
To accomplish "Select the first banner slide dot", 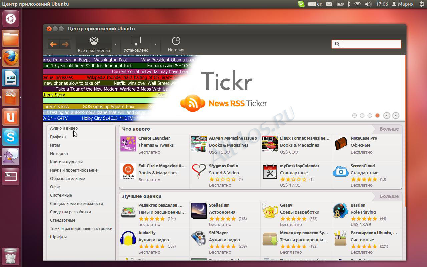I will 354,115.
